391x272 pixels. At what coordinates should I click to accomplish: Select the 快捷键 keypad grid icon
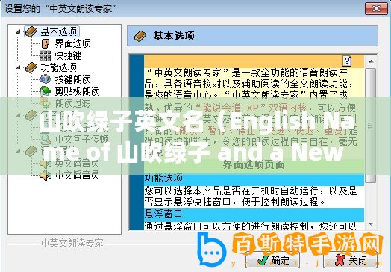tap(45, 56)
